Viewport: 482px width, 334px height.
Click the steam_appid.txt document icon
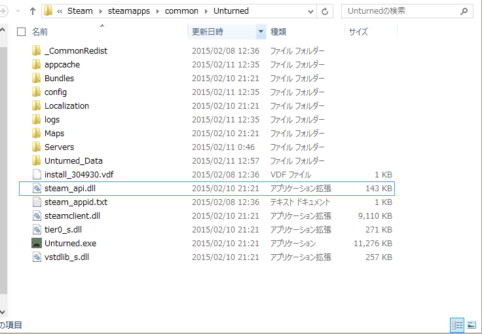tap(37, 202)
